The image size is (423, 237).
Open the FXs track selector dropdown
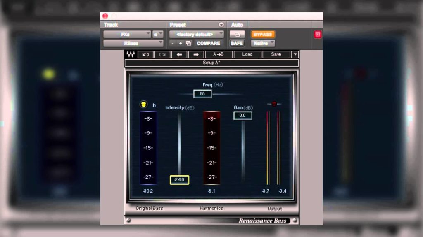click(x=127, y=35)
